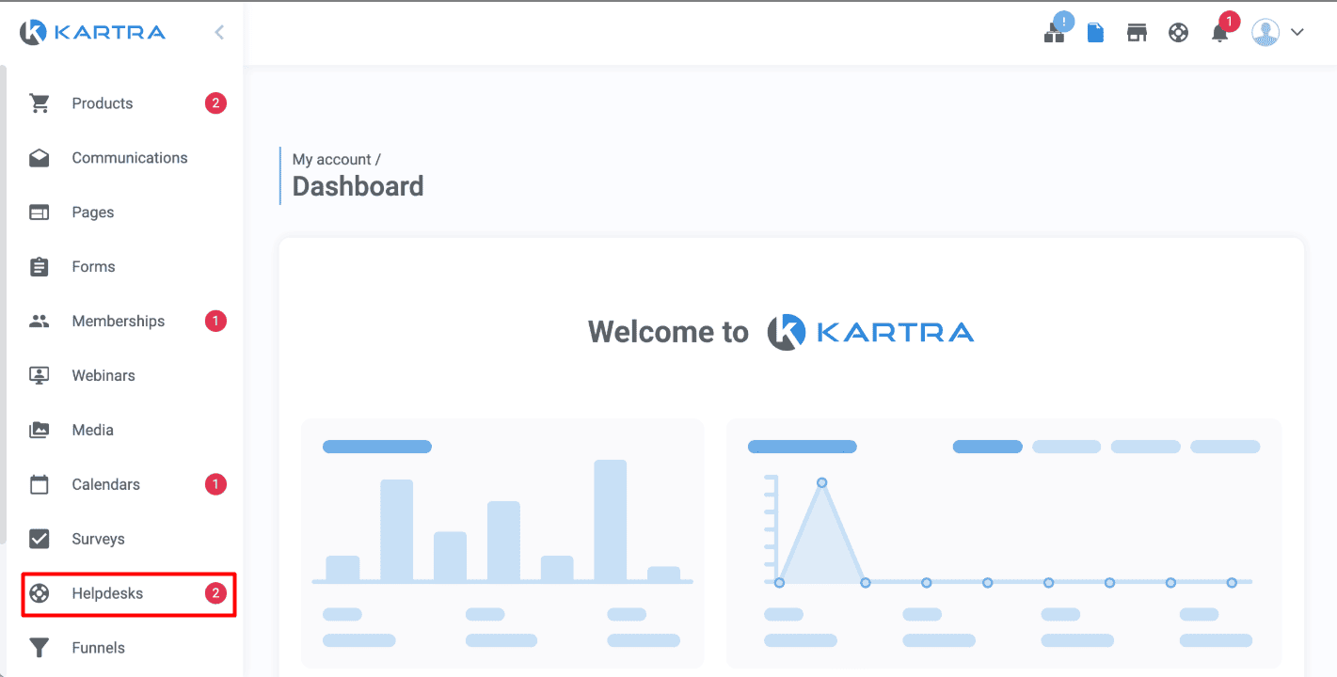Viewport: 1337px width, 677px height.
Task: Expand the user profile dropdown arrow
Action: [1297, 33]
